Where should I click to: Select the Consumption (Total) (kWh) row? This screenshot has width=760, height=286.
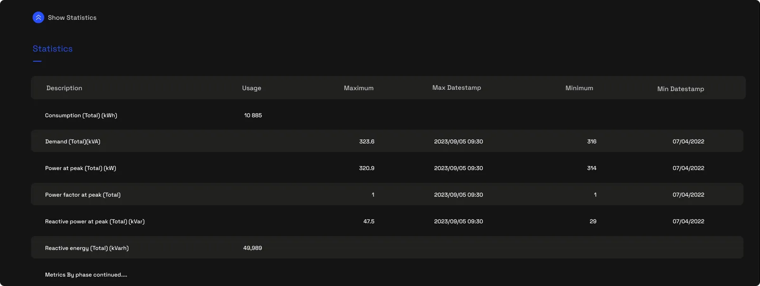387,115
